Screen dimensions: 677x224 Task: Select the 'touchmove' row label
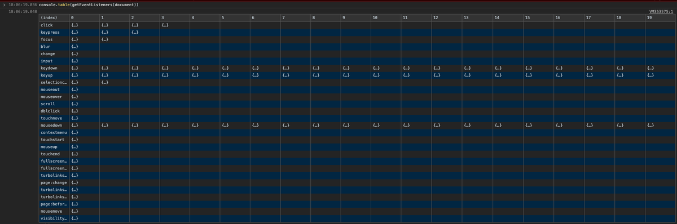point(51,118)
